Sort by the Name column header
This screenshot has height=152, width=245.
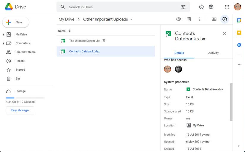(x=62, y=31)
